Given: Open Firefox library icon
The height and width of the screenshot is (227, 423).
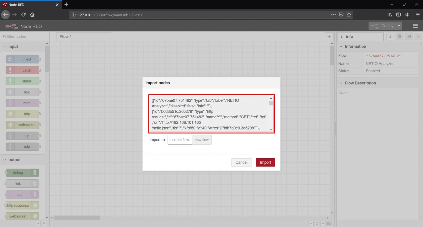Looking at the screenshot, I should click(x=390, y=15).
